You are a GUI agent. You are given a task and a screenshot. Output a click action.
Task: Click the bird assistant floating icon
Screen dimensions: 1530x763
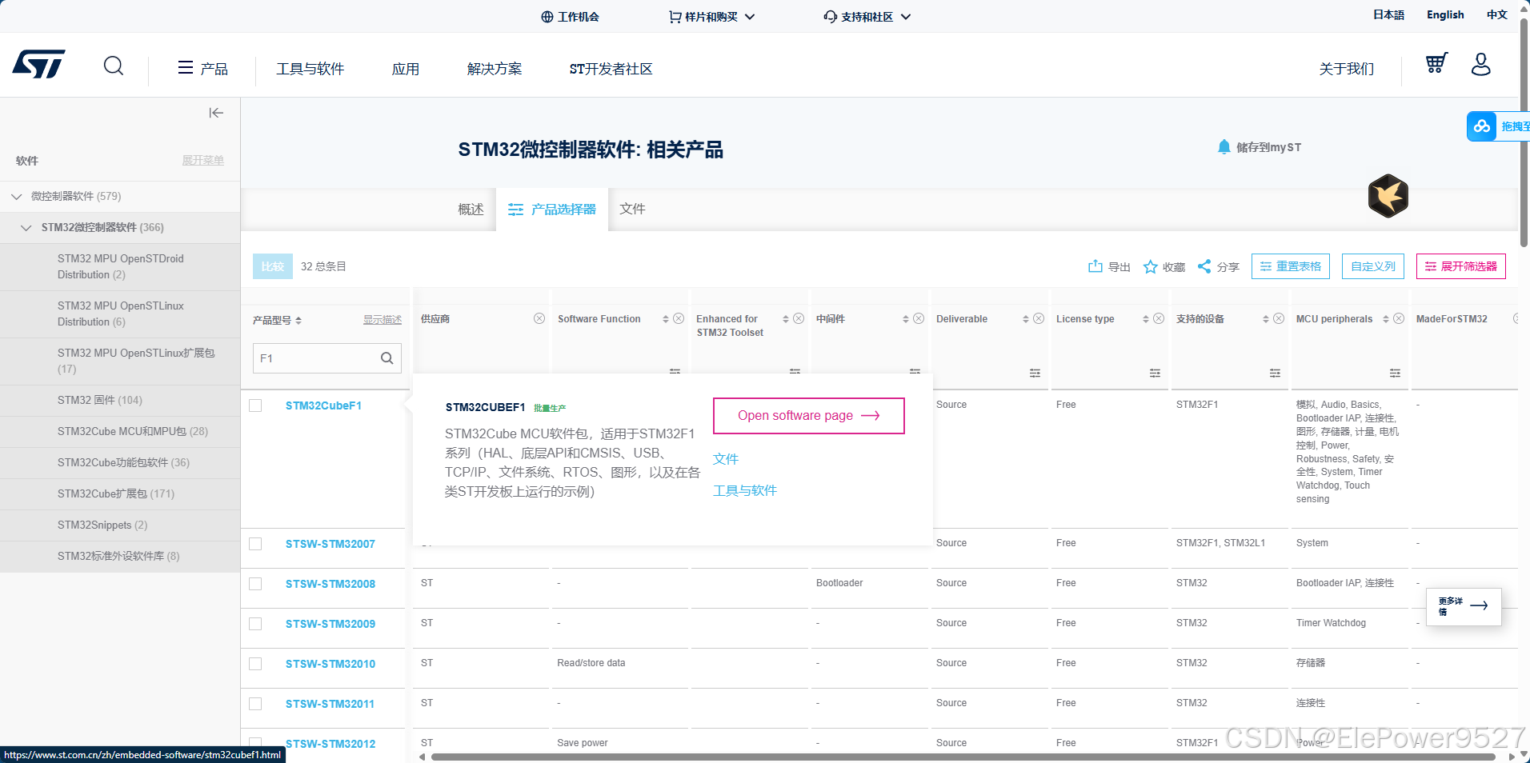coord(1388,196)
